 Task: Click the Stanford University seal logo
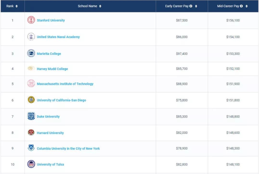click(x=31, y=20)
